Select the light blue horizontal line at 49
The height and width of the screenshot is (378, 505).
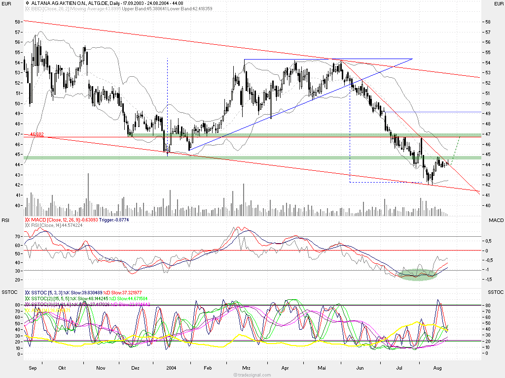coord(433,112)
